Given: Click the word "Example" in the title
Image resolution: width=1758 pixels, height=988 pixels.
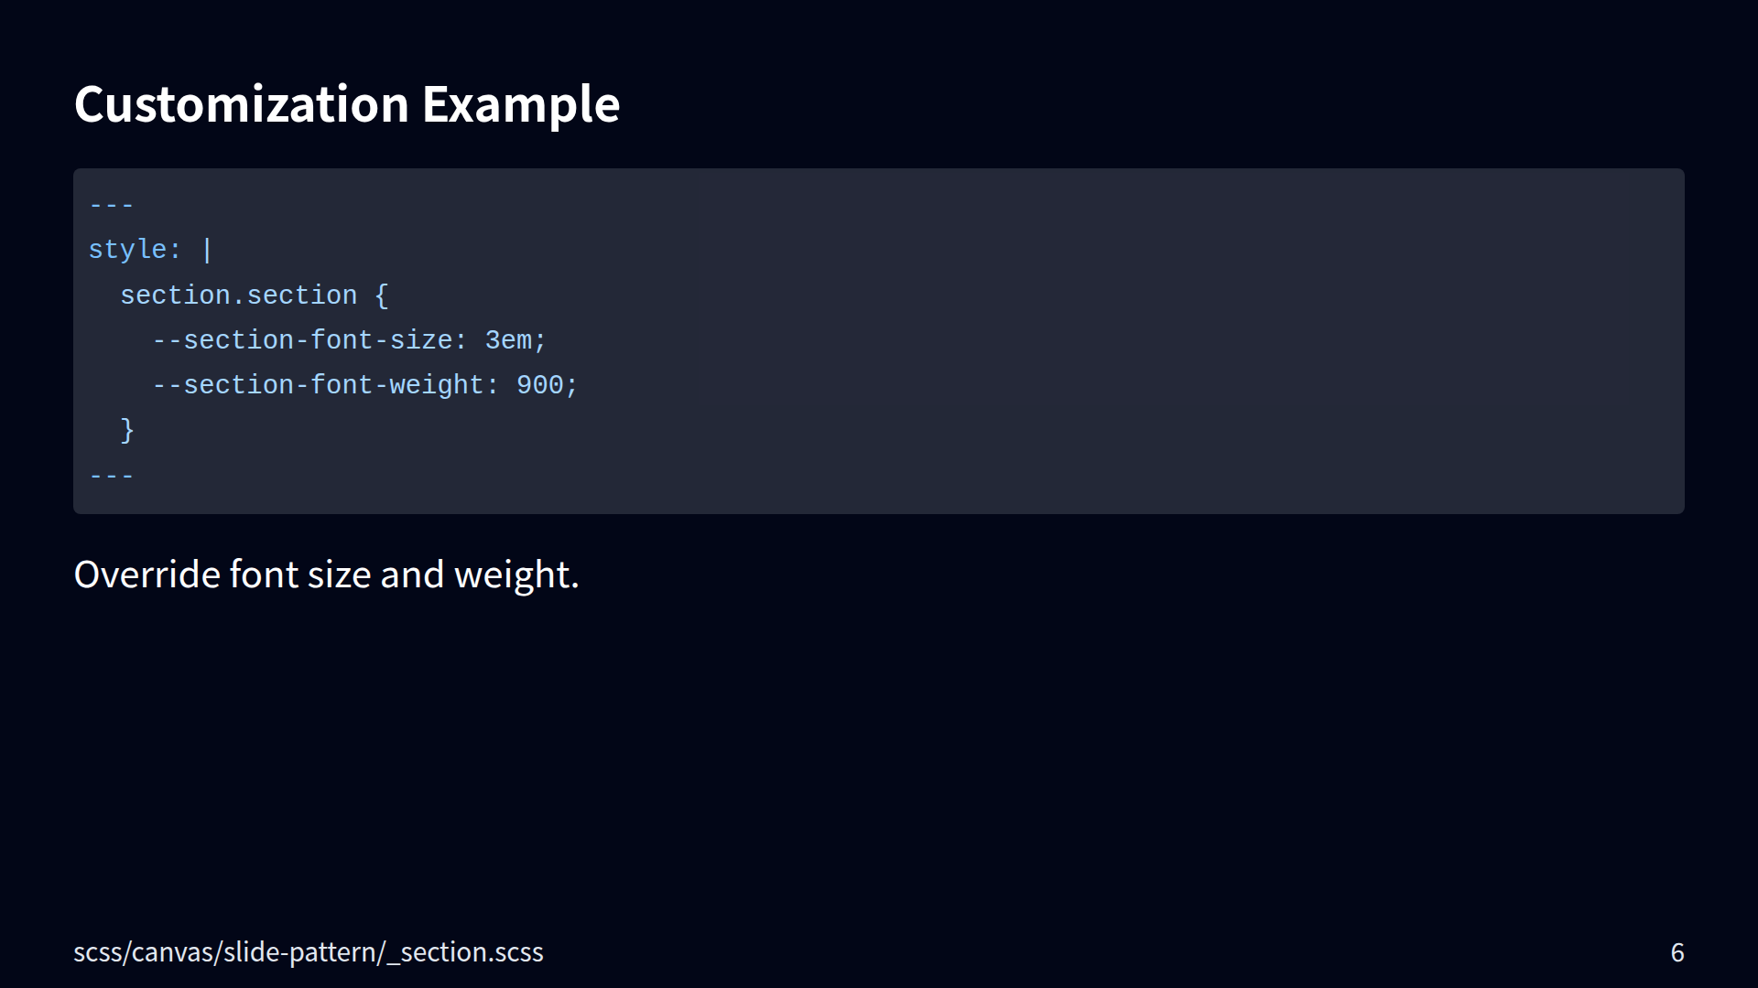Looking at the screenshot, I should pos(520,104).
